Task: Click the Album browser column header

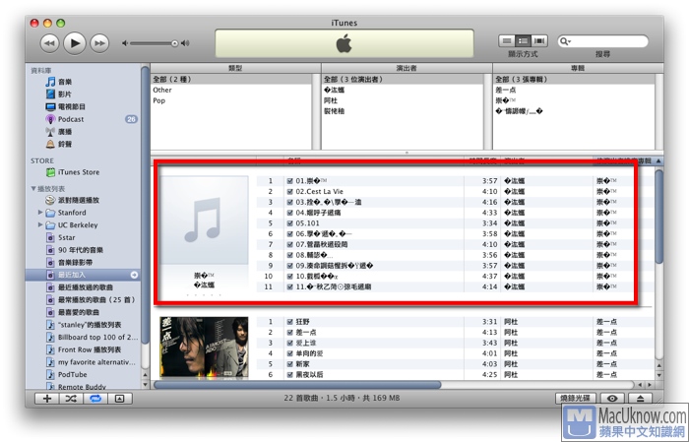Action: click(x=578, y=68)
